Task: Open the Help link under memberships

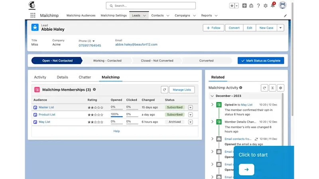Action: pyautogui.click(x=116, y=131)
